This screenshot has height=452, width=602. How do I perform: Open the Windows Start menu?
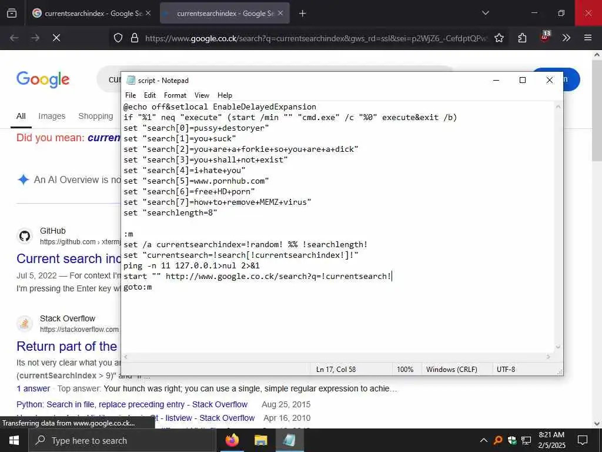[14, 440]
